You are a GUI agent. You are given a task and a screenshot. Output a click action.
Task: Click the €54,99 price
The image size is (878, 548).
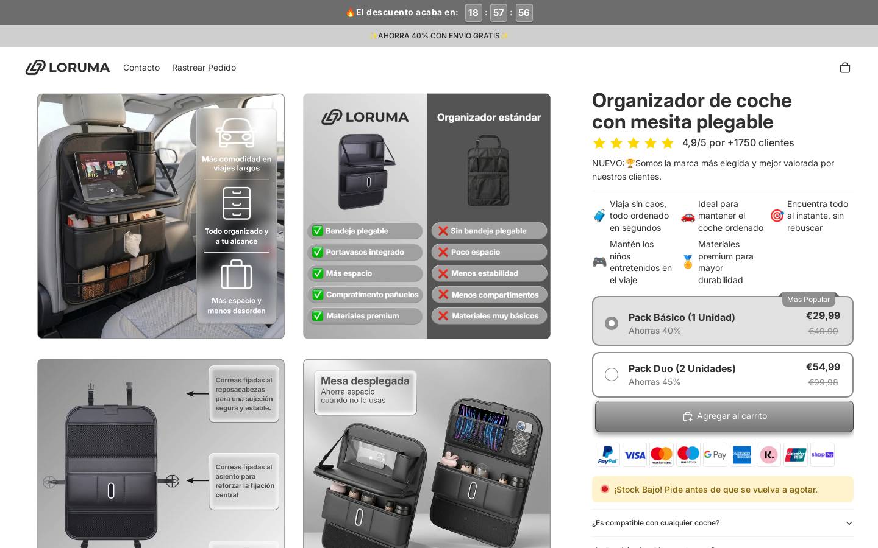823,367
